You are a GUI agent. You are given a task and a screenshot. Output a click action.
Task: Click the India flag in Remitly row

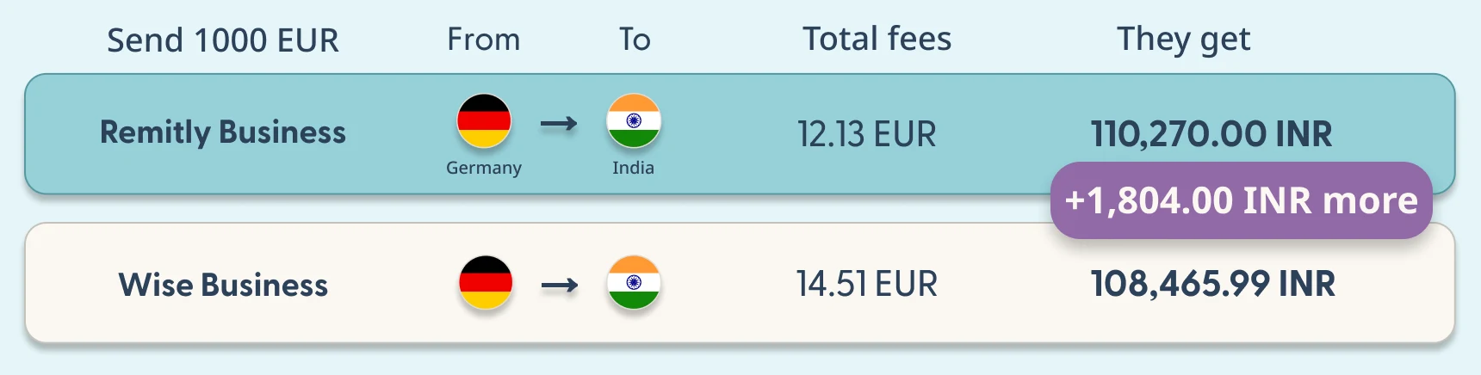tap(634, 121)
